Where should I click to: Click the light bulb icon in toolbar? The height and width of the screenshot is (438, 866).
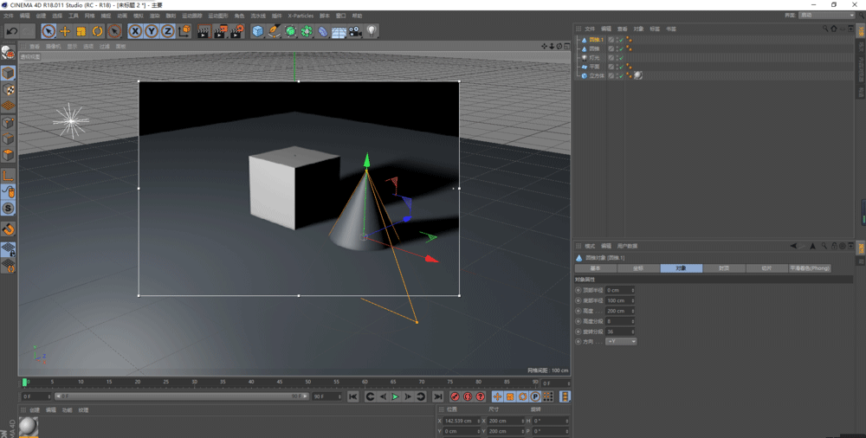pos(372,31)
